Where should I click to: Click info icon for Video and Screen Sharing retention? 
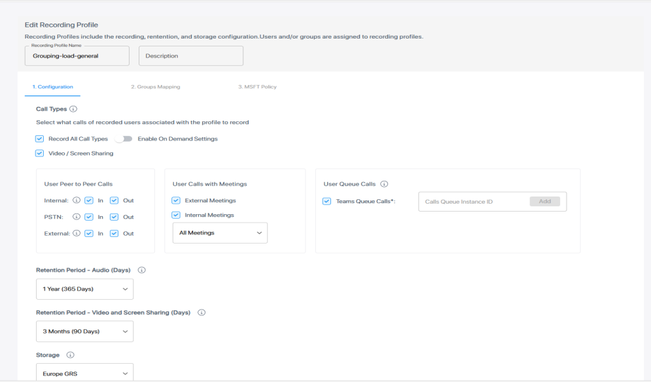[x=202, y=312]
